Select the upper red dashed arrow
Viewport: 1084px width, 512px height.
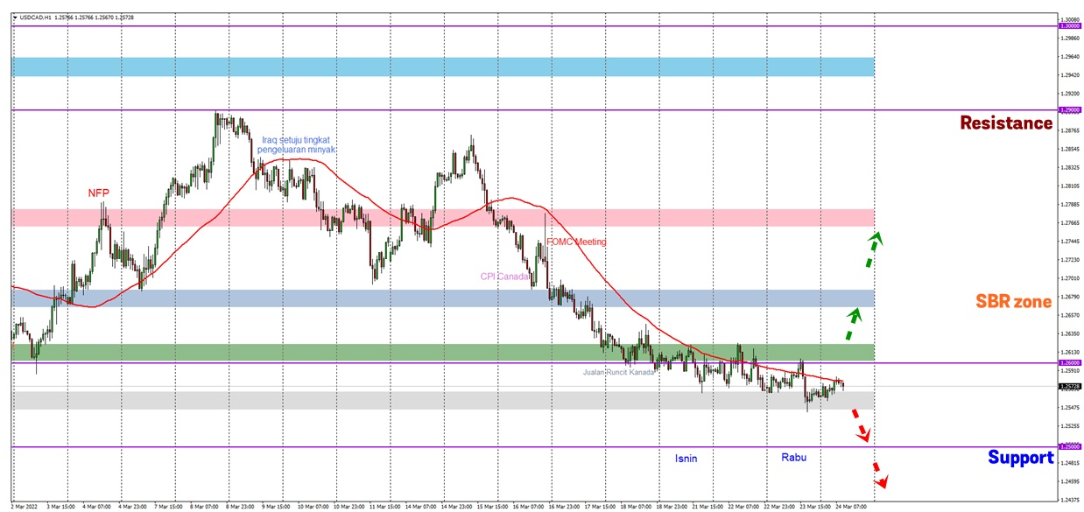click(x=862, y=431)
